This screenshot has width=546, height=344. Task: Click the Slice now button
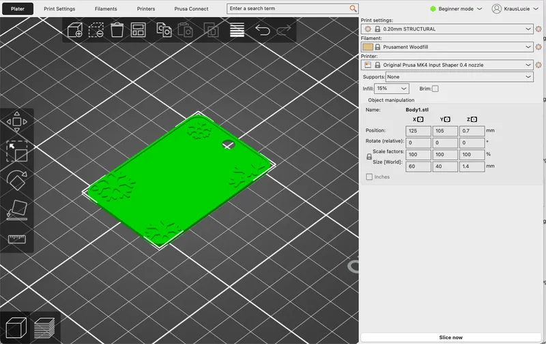(x=450, y=337)
